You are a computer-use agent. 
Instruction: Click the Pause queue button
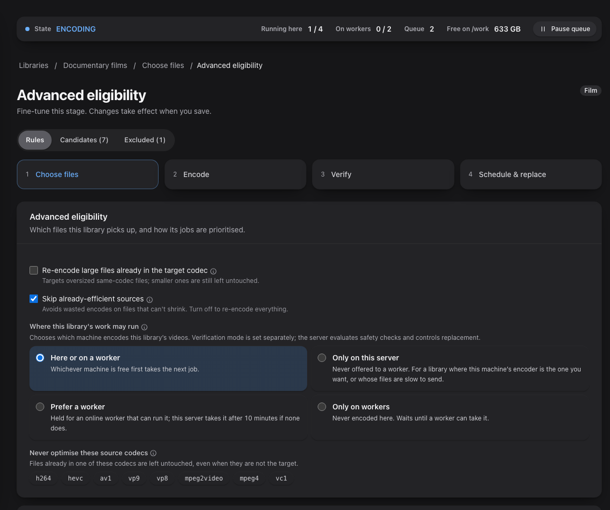[565, 29]
